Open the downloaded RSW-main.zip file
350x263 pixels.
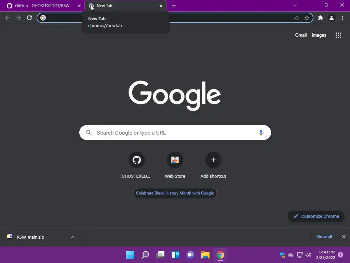click(x=30, y=237)
